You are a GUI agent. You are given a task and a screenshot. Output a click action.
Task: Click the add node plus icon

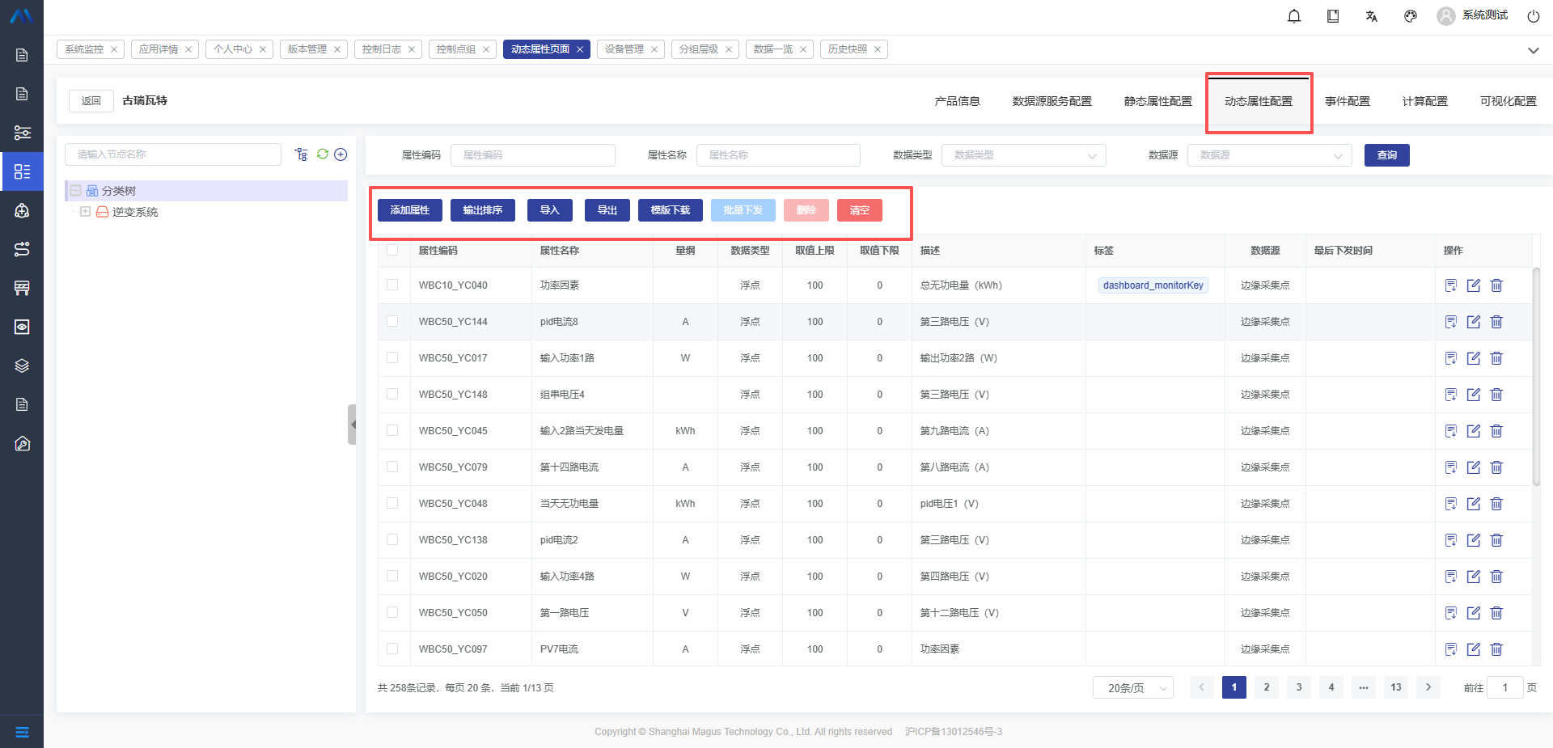point(341,154)
